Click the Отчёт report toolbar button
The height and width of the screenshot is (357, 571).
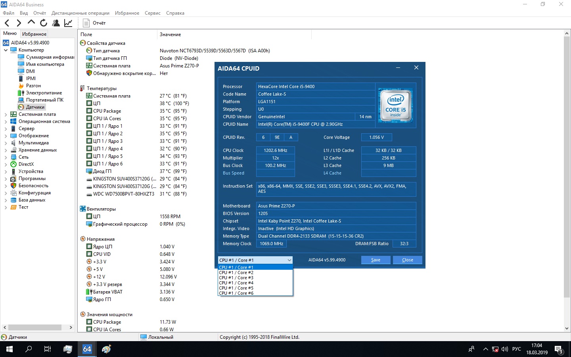coord(94,23)
